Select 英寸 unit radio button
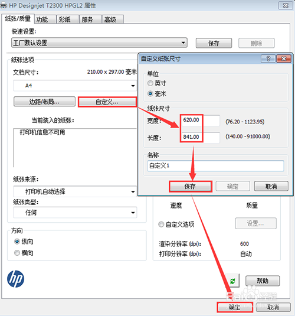Viewport: 295px width, 316px height. pos(150,83)
